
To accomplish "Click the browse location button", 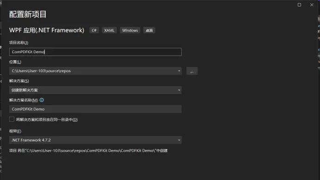I will coord(192,71).
